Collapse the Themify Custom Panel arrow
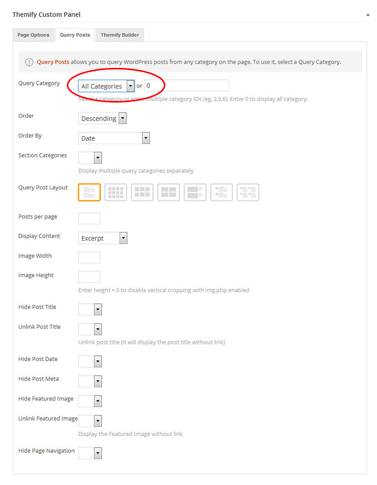The width and height of the screenshot is (377, 485). coord(368,15)
